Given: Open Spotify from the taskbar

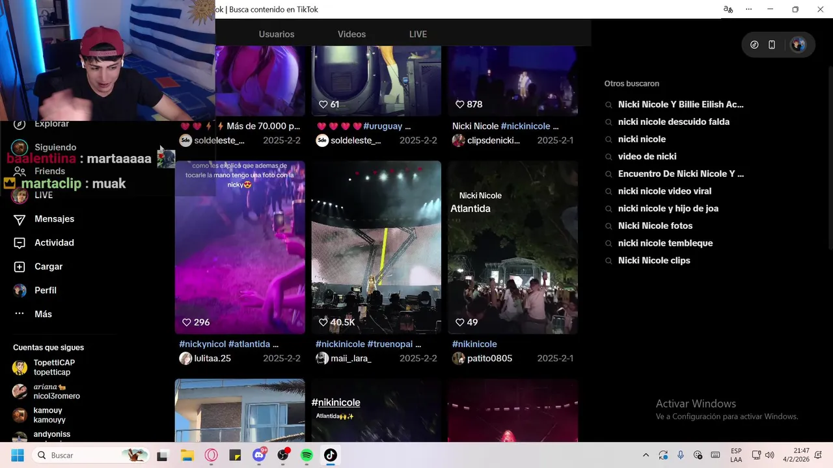Looking at the screenshot, I should point(307,455).
